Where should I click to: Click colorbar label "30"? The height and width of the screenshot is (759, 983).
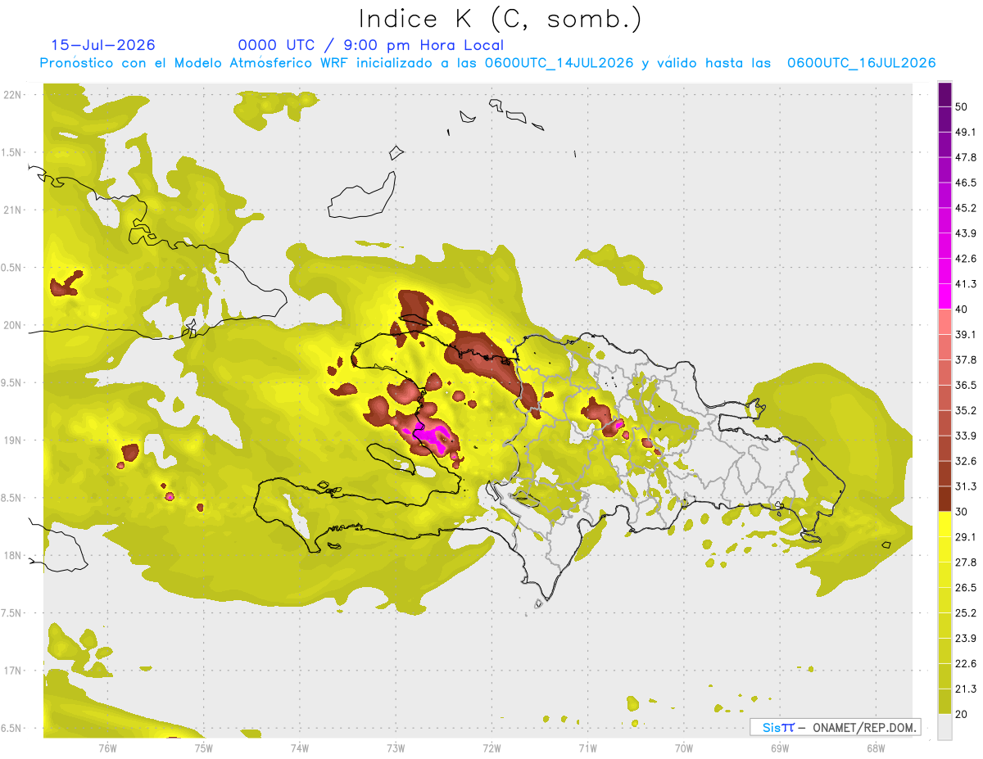tap(962, 512)
